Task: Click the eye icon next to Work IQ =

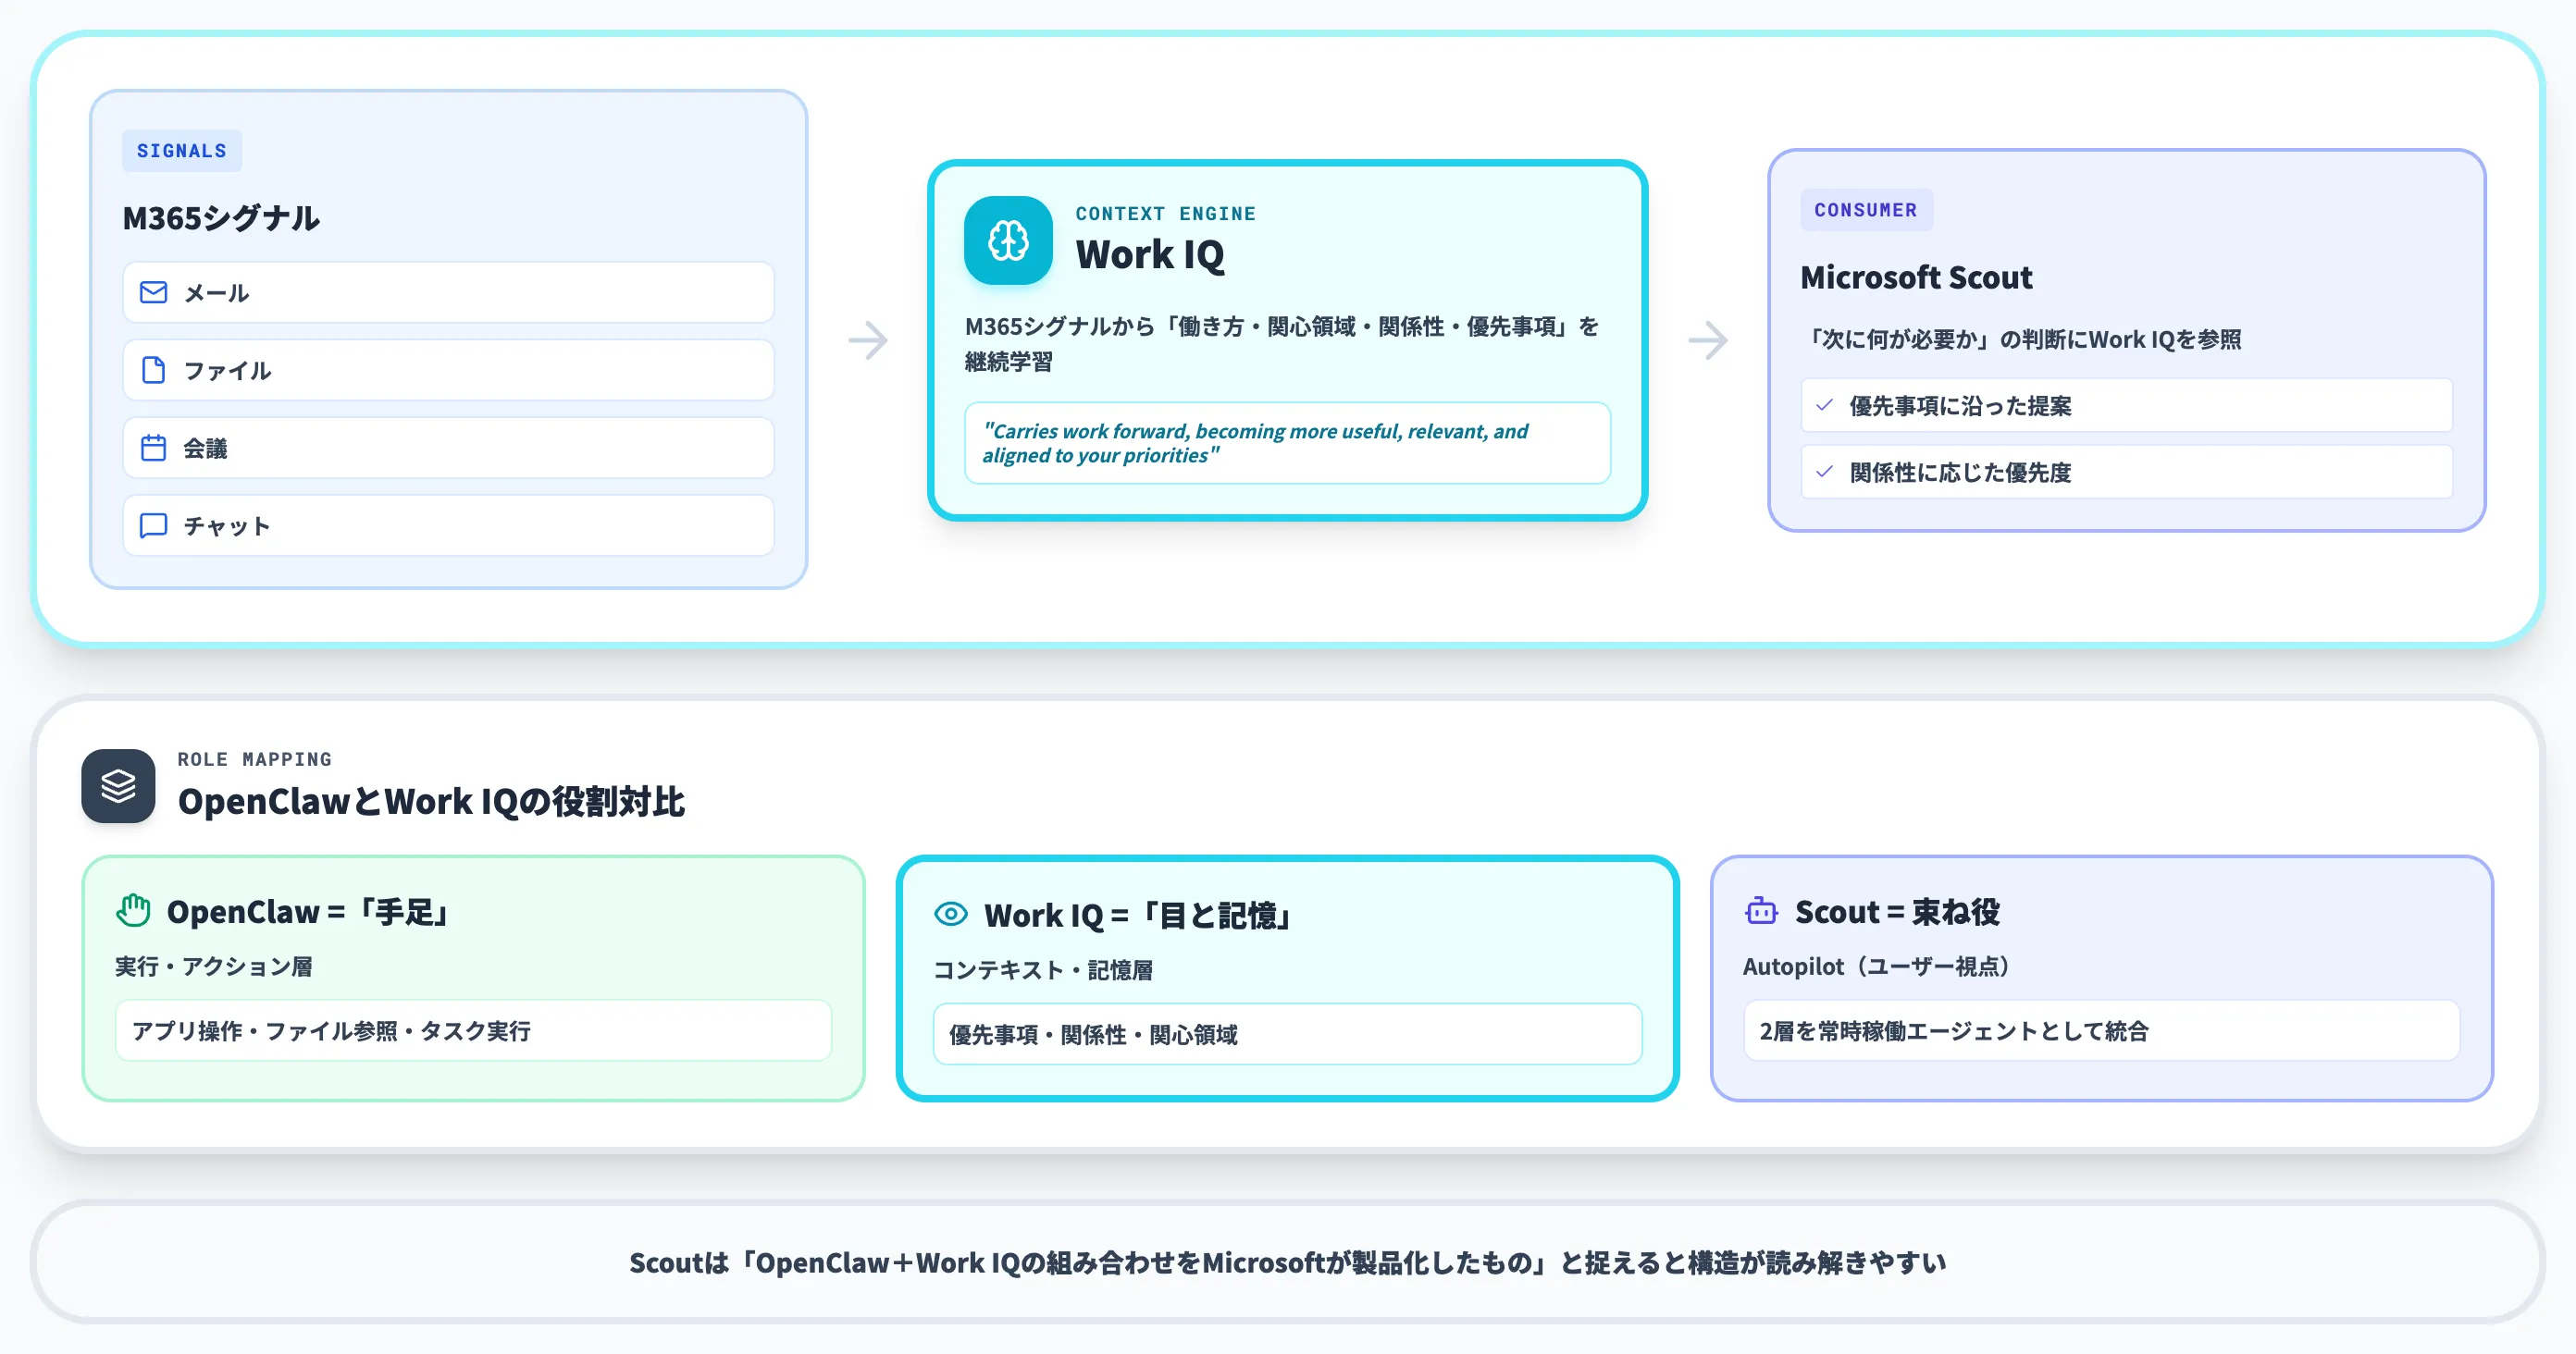Action: (950, 914)
